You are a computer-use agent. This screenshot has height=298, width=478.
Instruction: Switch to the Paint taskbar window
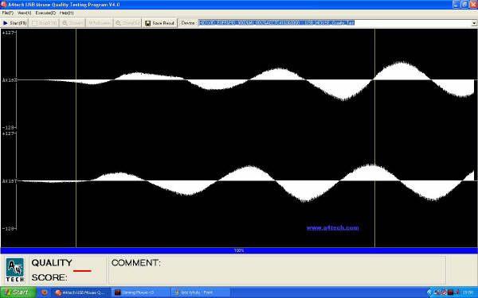pos(200,292)
